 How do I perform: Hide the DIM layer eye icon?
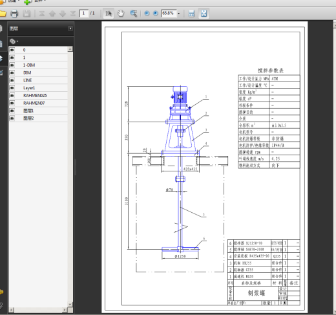point(12,72)
